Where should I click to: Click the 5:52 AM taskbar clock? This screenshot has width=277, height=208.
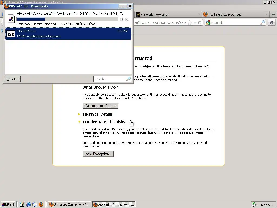266,205
